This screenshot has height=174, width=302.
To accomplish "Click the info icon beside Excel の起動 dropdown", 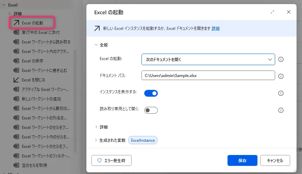I will (281, 59).
